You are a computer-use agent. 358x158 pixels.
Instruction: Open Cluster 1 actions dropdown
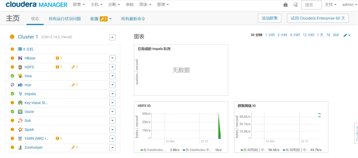pos(112,37)
